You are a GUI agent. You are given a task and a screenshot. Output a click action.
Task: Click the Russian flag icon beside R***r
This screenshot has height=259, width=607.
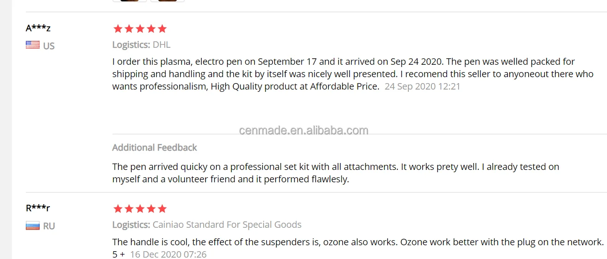tap(32, 225)
